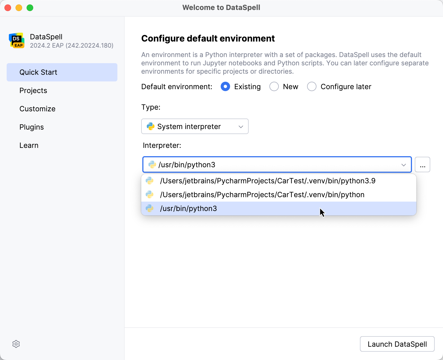The image size is (443, 360).
Task: Collapse the interpreter dropdown via its chevron
Action: [403, 164]
